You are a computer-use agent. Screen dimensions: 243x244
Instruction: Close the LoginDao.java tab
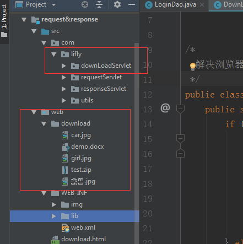(x=202, y=5)
